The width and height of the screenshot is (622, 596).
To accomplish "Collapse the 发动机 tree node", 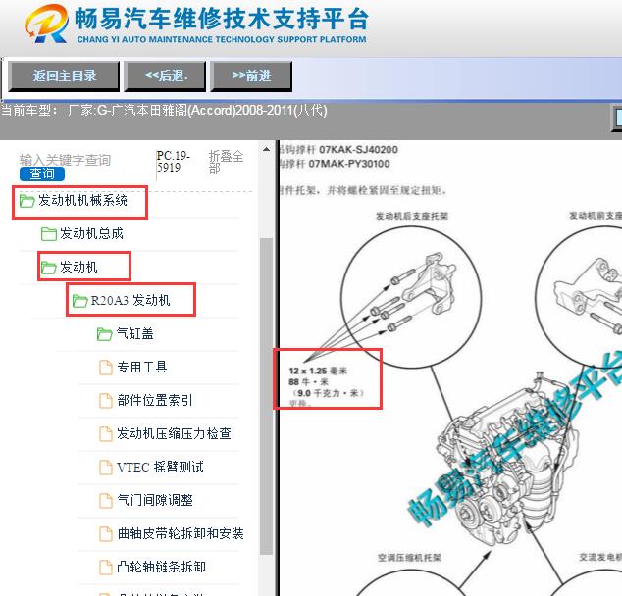I will [78, 267].
